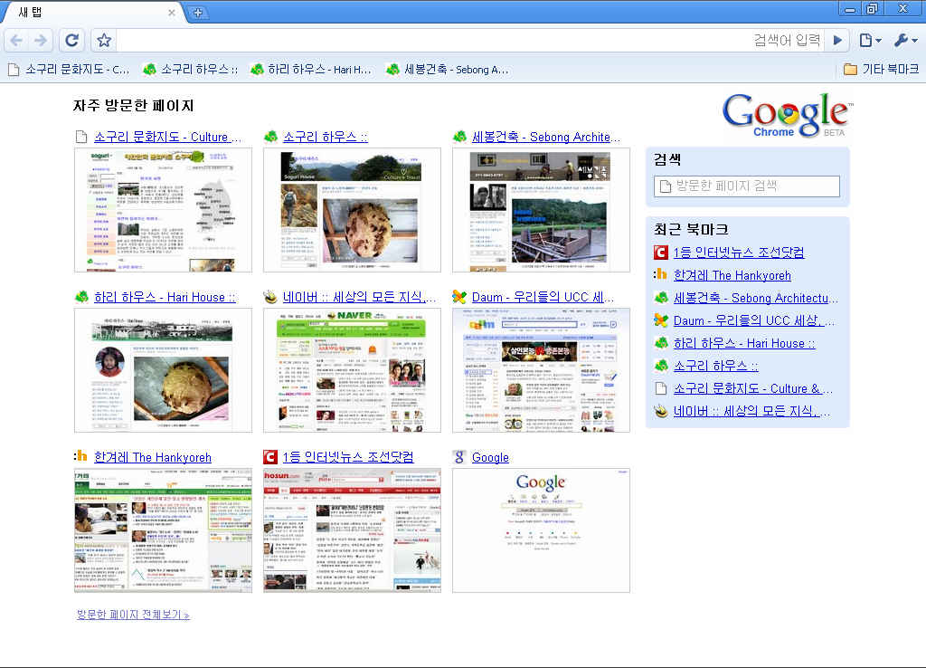Open 세봉건축 in recent bookmarks list
This screenshot has height=668, width=926.
click(756, 298)
